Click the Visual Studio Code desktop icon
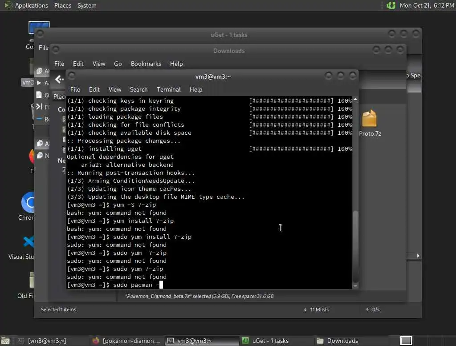Viewport: 456px width, 346px height. 21,247
